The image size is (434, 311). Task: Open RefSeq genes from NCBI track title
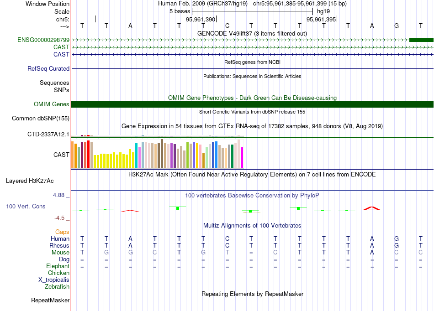point(252,62)
